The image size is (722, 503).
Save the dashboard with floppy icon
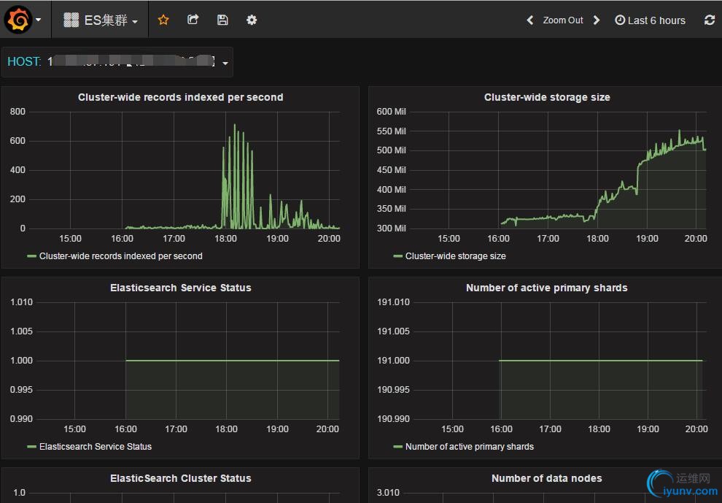222,20
